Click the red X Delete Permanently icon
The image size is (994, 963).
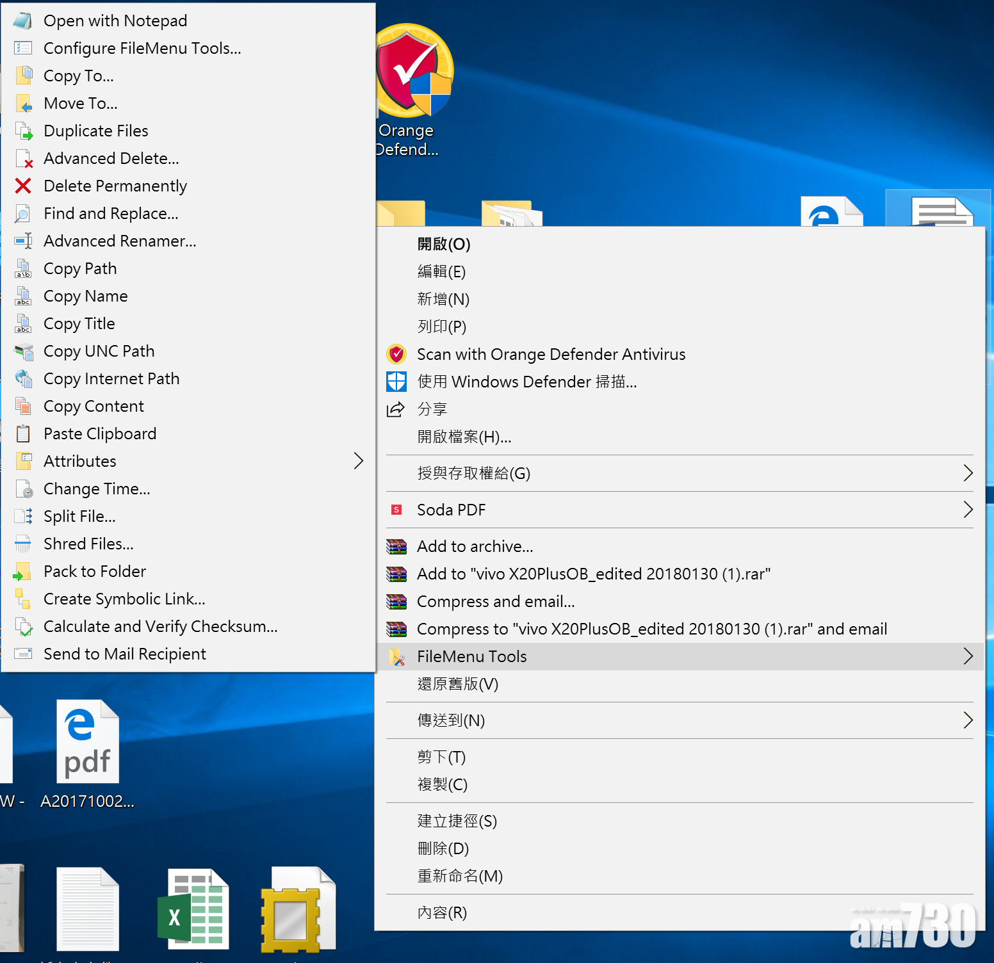pyautogui.click(x=23, y=186)
